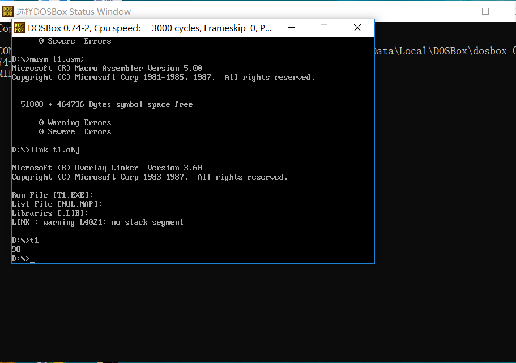516x363 pixels.
Task: Maximize the DOSBox Status Window
Action: [x=485, y=11]
